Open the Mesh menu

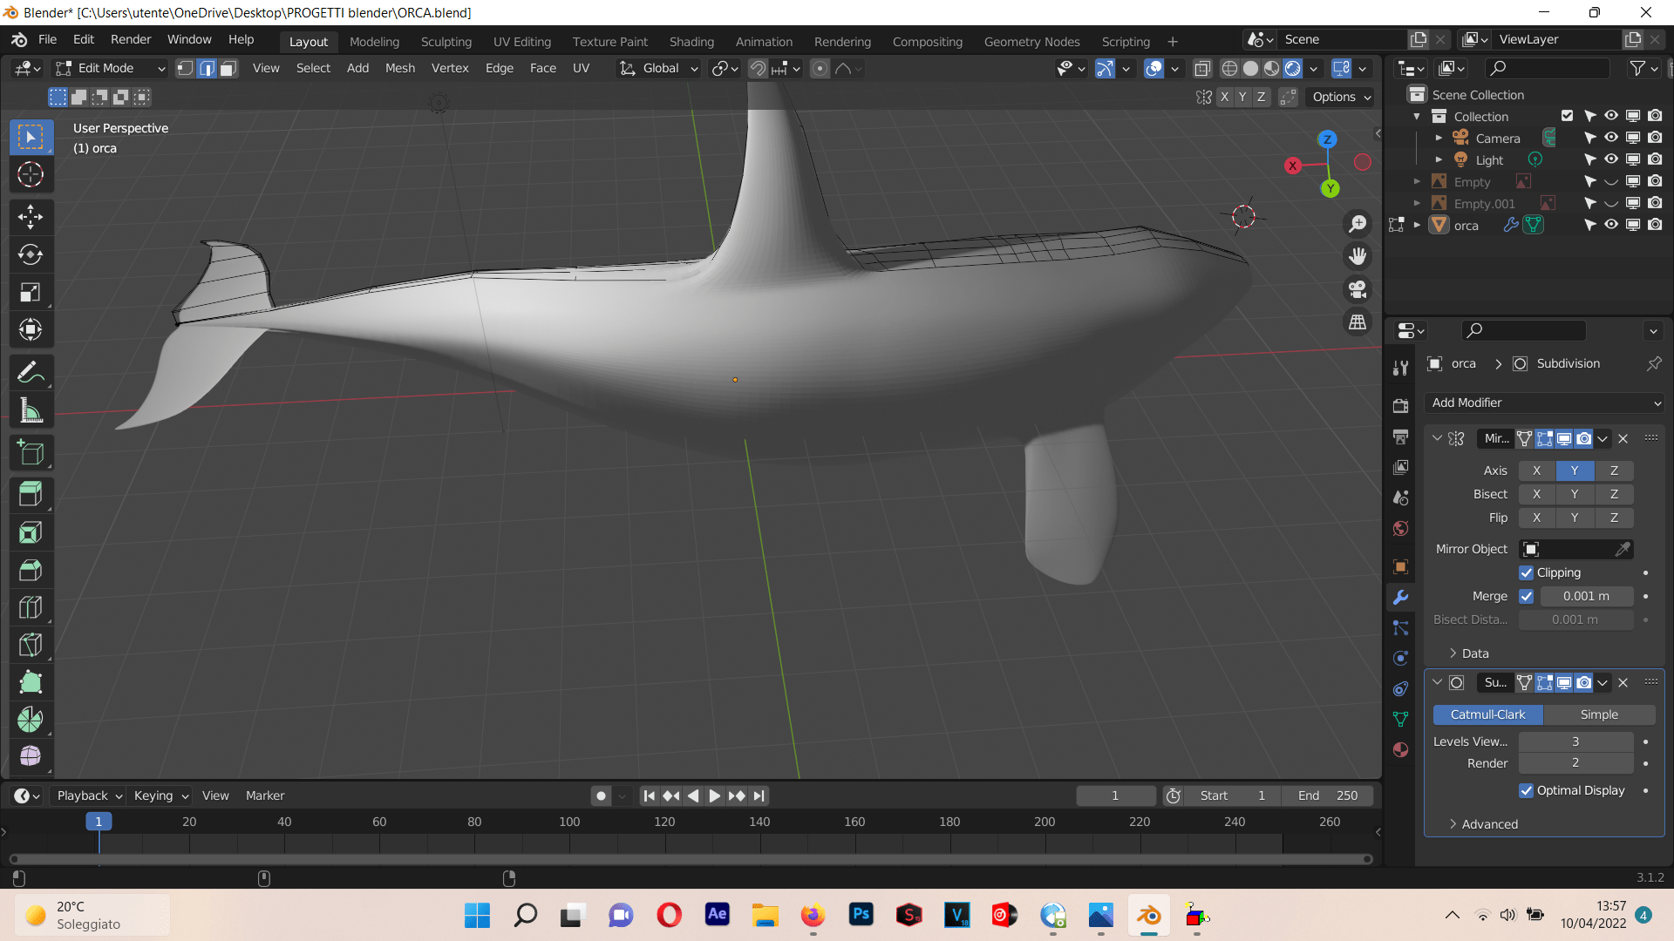coord(400,69)
